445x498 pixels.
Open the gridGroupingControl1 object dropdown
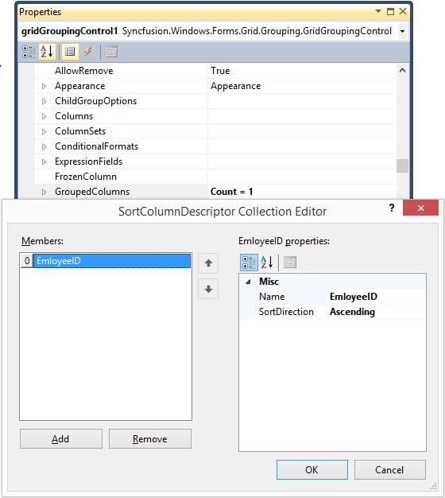[402, 32]
